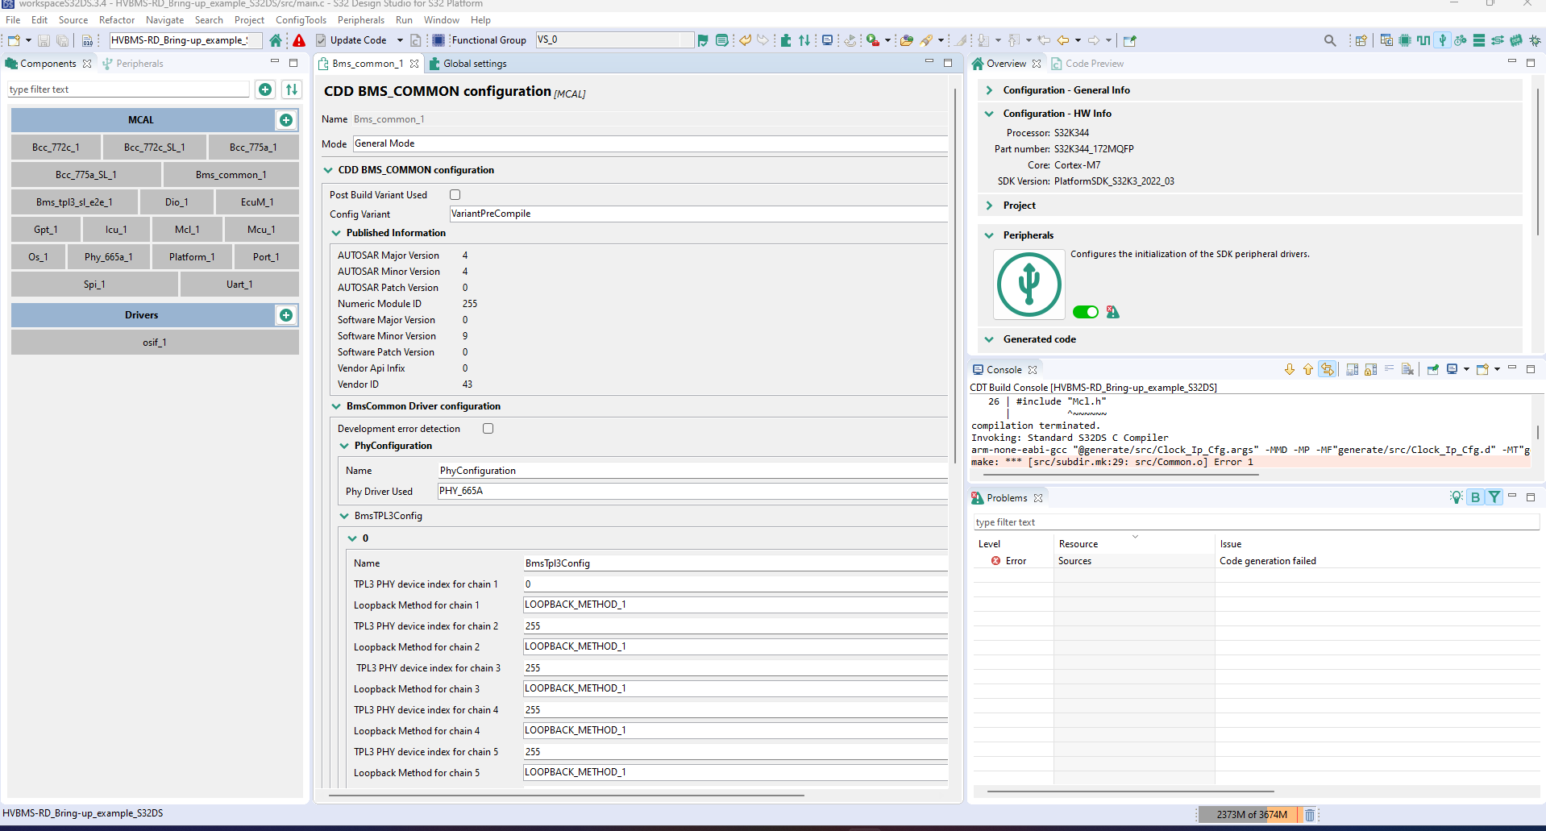Click the home icon in the toolbar
The height and width of the screenshot is (831, 1546).
[x=276, y=40]
